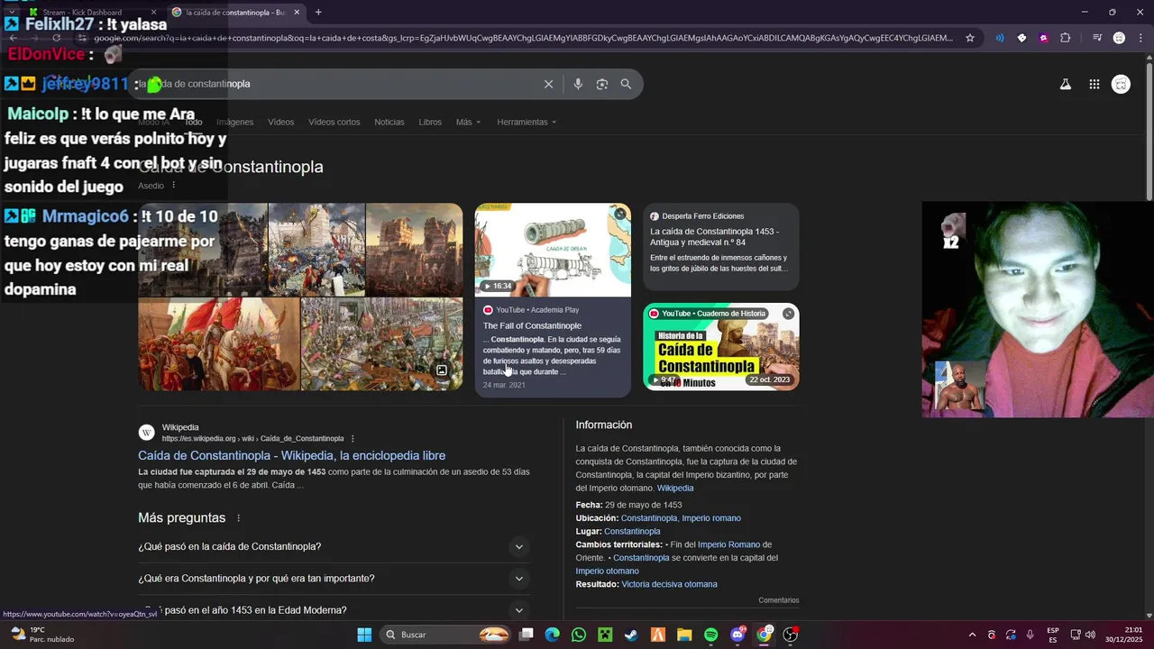Switch to the Libros tab
This screenshot has width=1154, height=649.
click(x=430, y=122)
